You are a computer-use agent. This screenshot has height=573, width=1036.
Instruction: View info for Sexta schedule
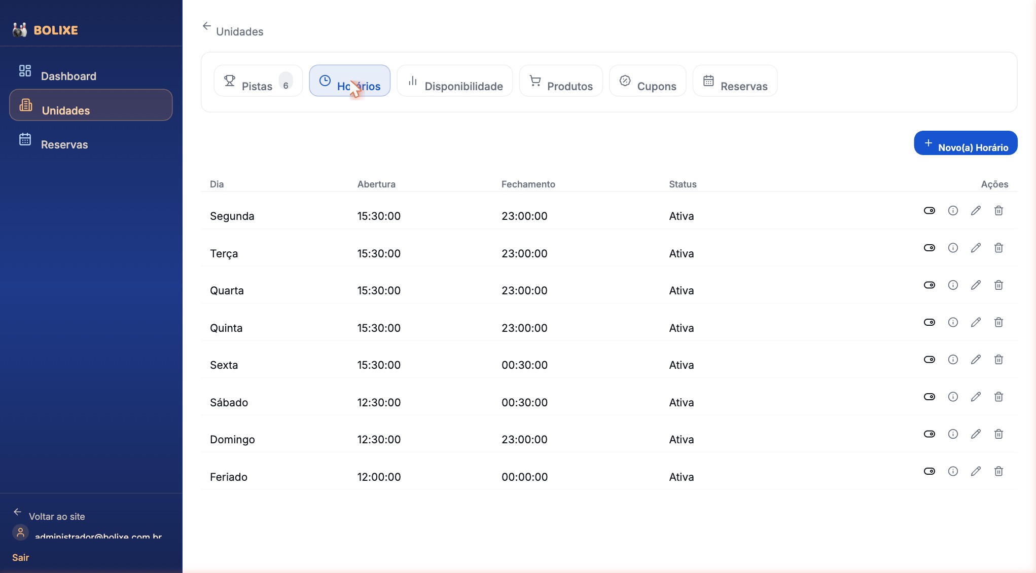pyautogui.click(x=953, y=359)
